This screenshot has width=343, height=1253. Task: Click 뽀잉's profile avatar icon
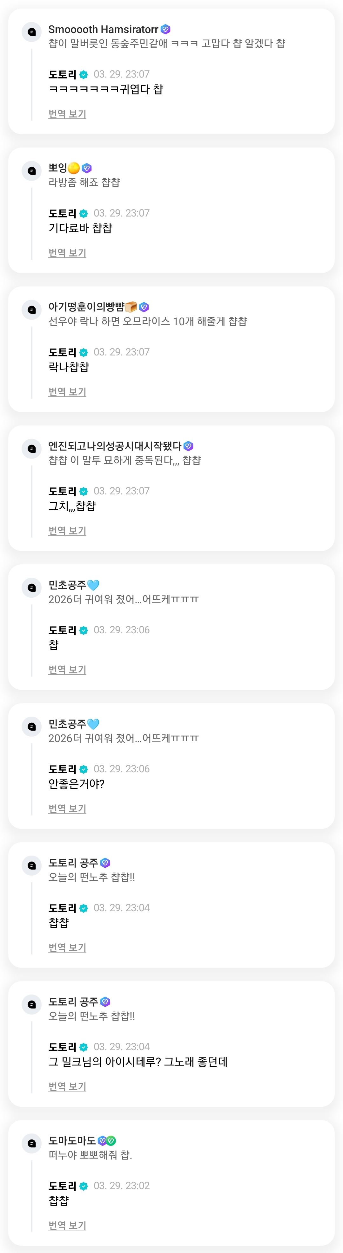pos(31,171)
